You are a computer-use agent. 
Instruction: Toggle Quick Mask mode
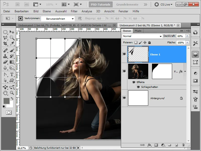[9, 112]
